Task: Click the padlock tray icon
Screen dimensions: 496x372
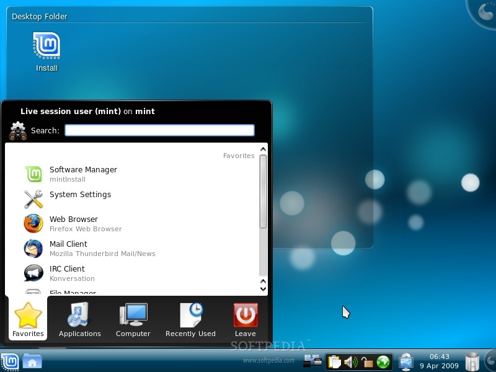Action: click(367, 361)
